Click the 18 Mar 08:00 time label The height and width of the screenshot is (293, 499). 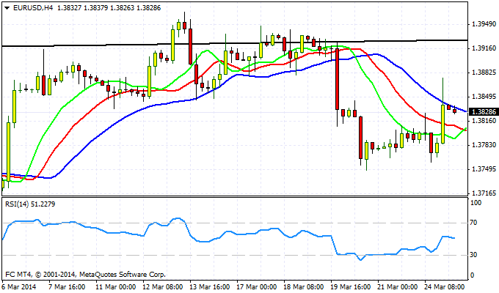tap(304, 287)
